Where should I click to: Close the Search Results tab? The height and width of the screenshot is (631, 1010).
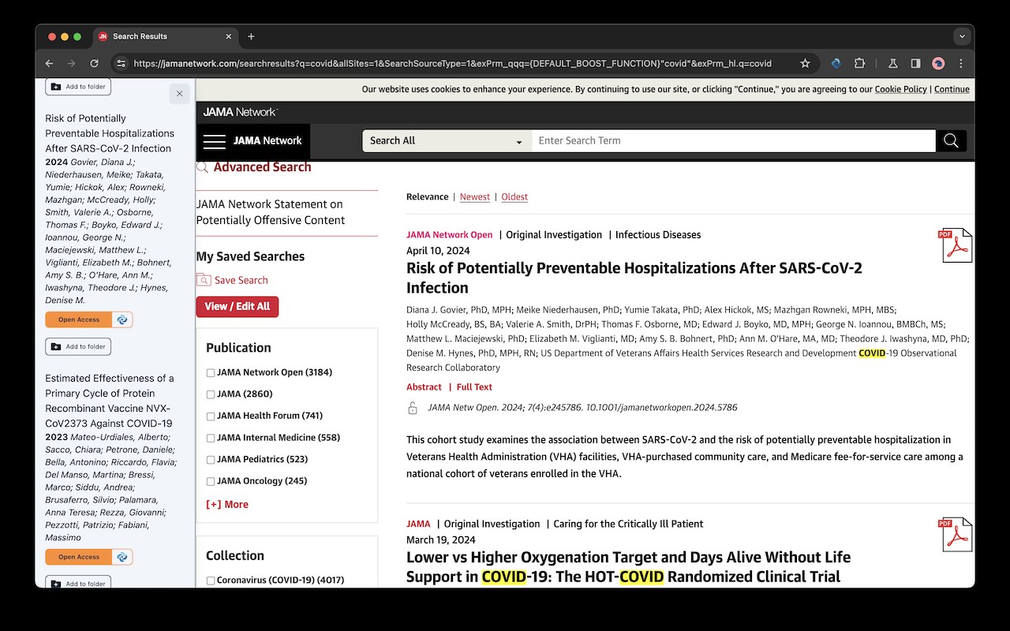pos(229,36)
